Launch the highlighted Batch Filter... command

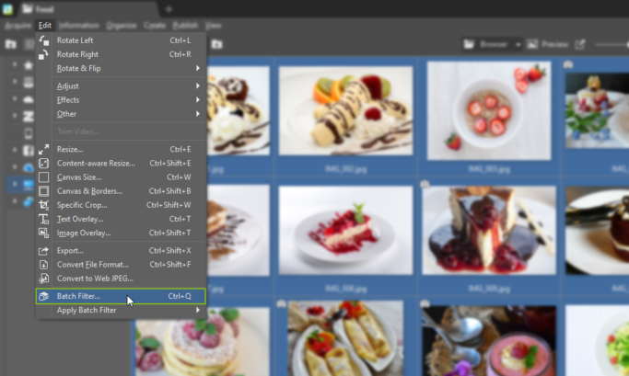[121, 296]
